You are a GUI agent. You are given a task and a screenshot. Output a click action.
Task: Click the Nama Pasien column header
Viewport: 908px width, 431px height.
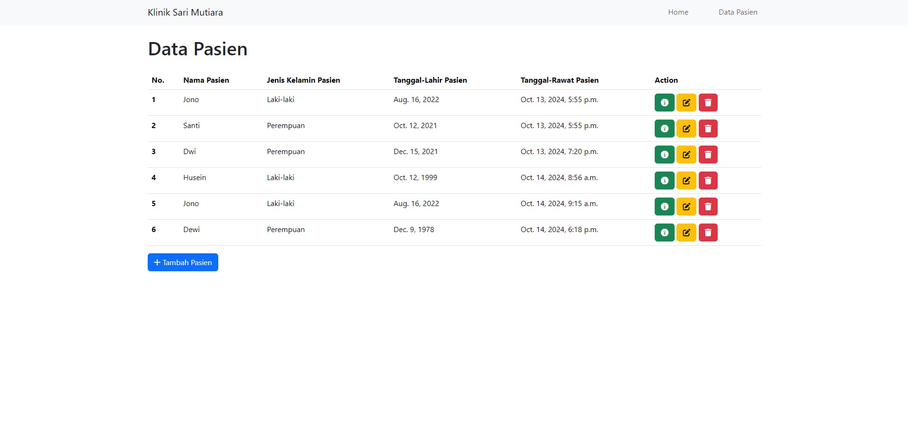(206, 80)
